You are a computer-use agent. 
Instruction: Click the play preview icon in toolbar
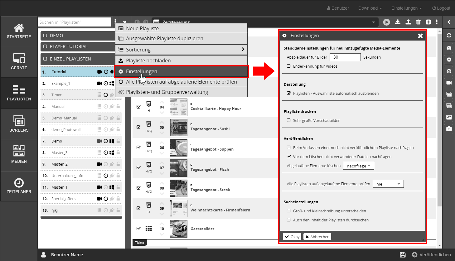coord(386,22)
